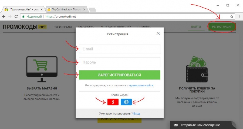The height and width of the screenshot is (129, 243).
Task: Maximize the browser window
Action: pyautogui.click(x=228, y=5)
